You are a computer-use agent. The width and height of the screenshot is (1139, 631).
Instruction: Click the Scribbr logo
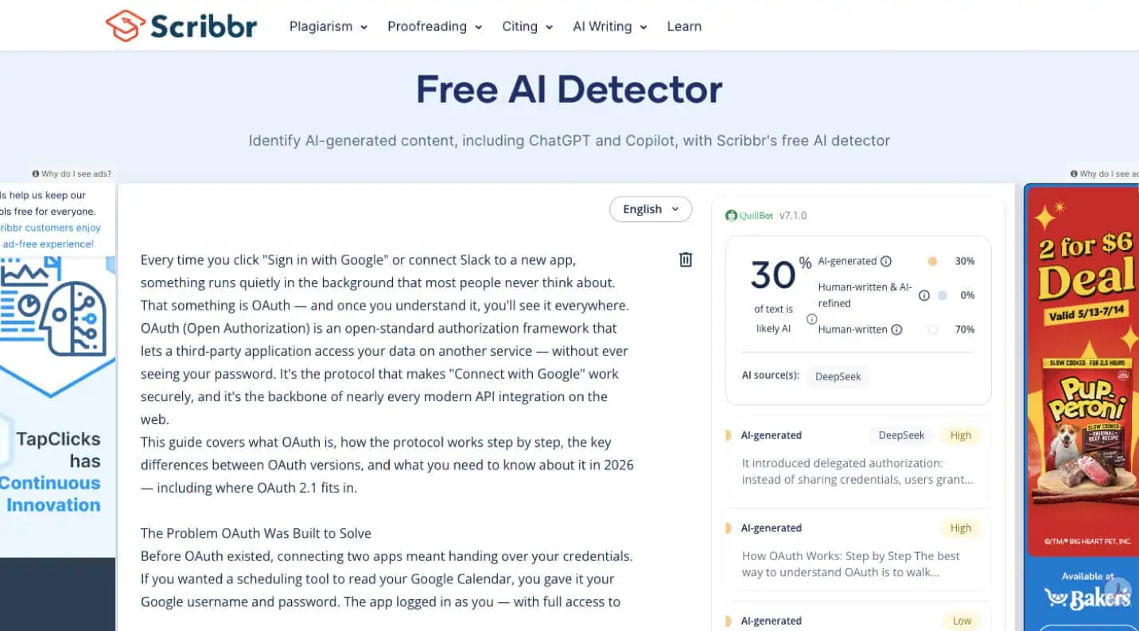click(181, 25)
